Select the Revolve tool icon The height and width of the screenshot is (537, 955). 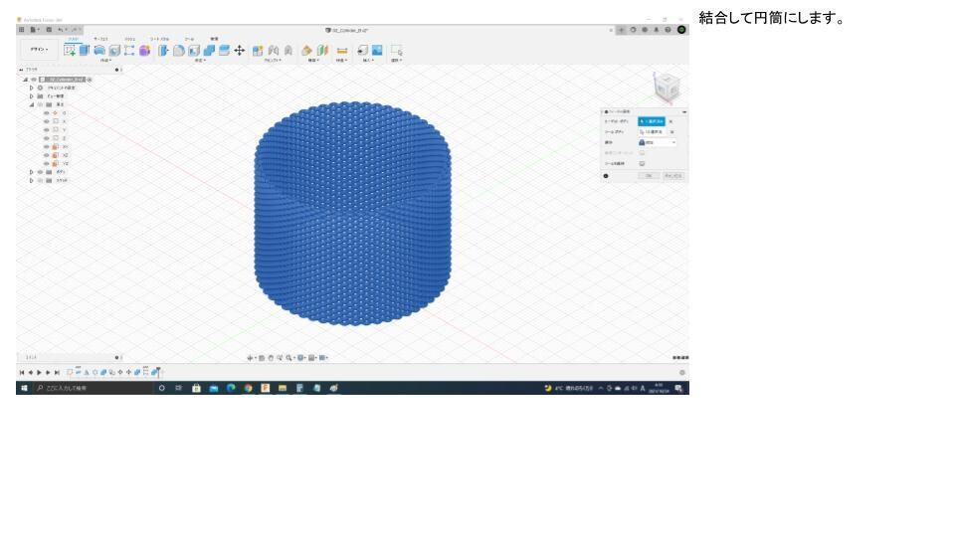click(99, 51)
